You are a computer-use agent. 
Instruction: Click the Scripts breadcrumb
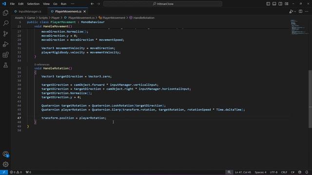click(x=43, y=17)
